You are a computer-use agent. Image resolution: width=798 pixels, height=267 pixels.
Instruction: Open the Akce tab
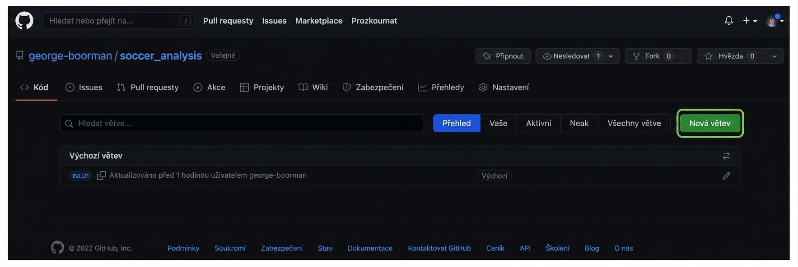point(210,87)
